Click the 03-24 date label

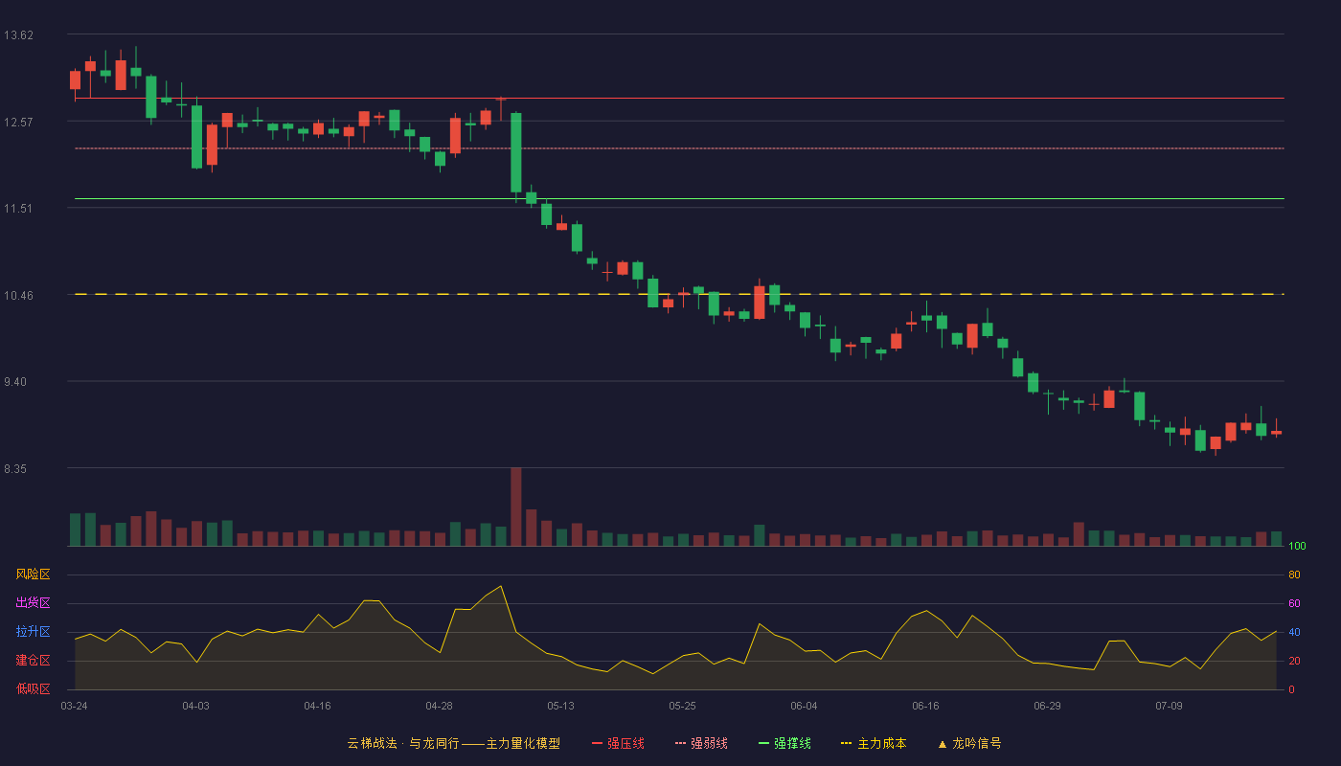coord(74,706)
